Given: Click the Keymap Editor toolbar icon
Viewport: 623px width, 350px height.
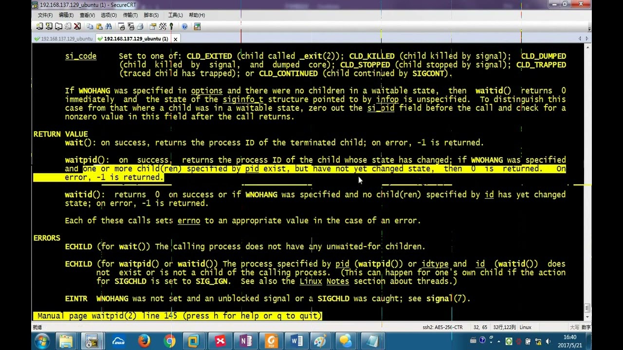Looking at the screenshot, I should [x=163, y=27].
